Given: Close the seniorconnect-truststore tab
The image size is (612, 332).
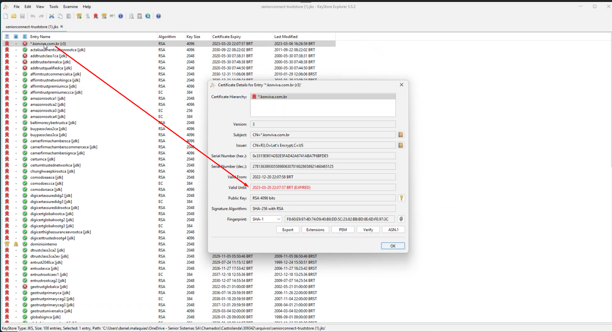Looking at the screenshot, I should [x=62, y=27].
